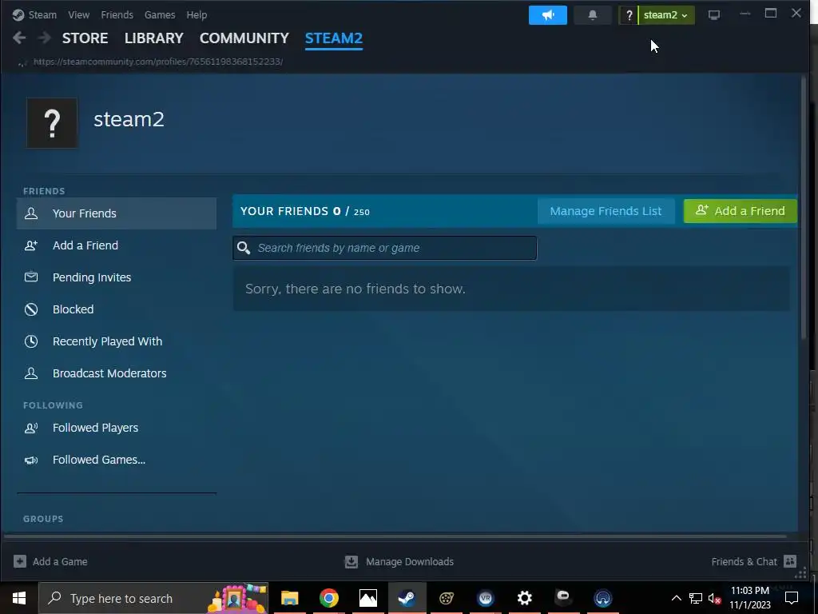Switch to the STORE tab
This screenshot has height=614, width=818.
coord(85,38)
